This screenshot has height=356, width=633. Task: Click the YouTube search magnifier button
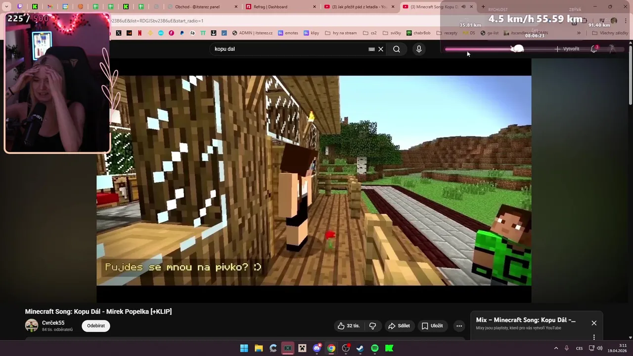point(397,49)
